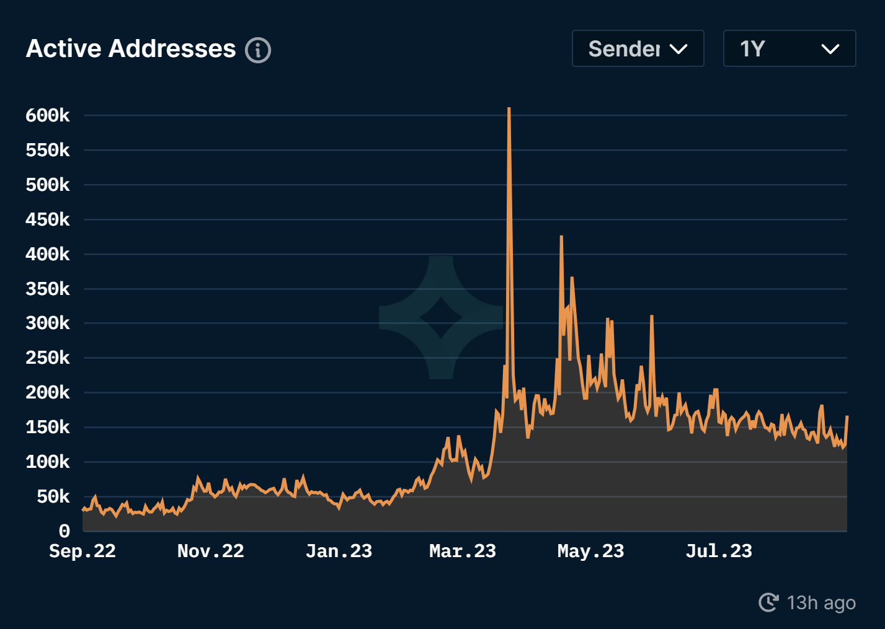
Task: Click the Jul.23 x-axis label
Action: tap(719, 551)
